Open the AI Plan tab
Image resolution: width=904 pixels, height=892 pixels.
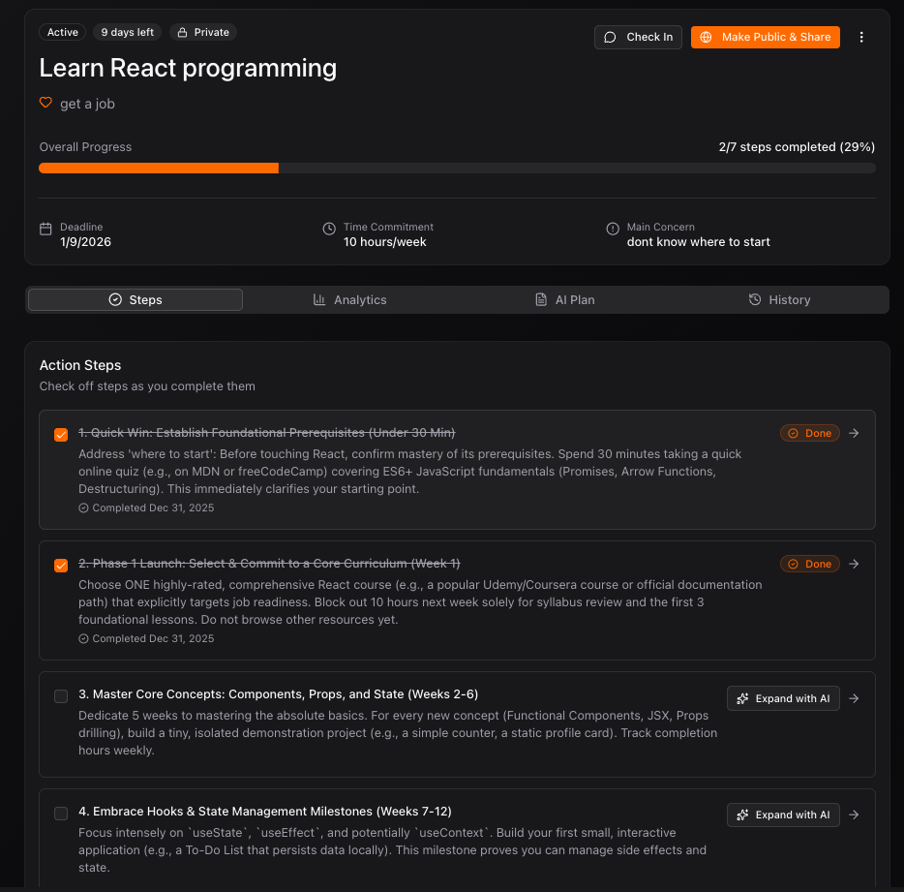pos(565,300)
